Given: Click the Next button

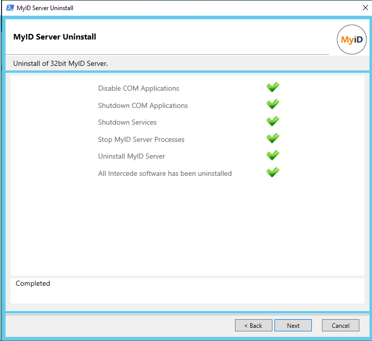Looking at the screenshot, I should click(293, 325).
